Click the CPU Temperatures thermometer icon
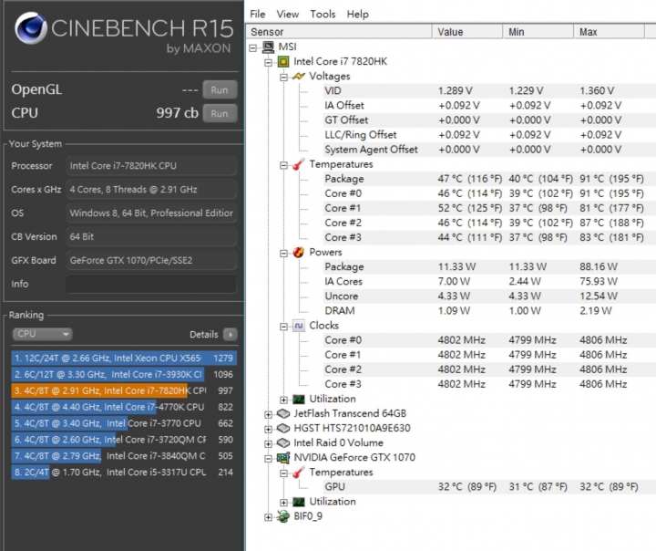Screen dimensions: 656x551 tap(298, 165)
